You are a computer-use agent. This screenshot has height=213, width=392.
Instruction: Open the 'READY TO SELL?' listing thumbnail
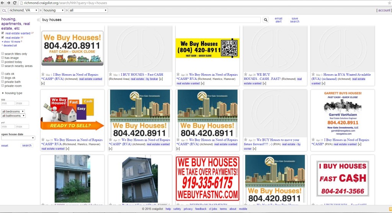coord(72,113)
